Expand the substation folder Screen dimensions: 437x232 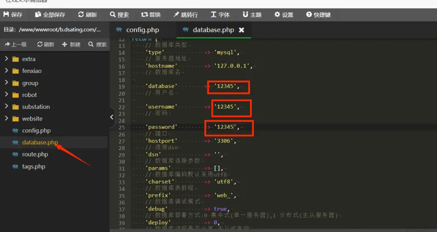tap(7, 107)
